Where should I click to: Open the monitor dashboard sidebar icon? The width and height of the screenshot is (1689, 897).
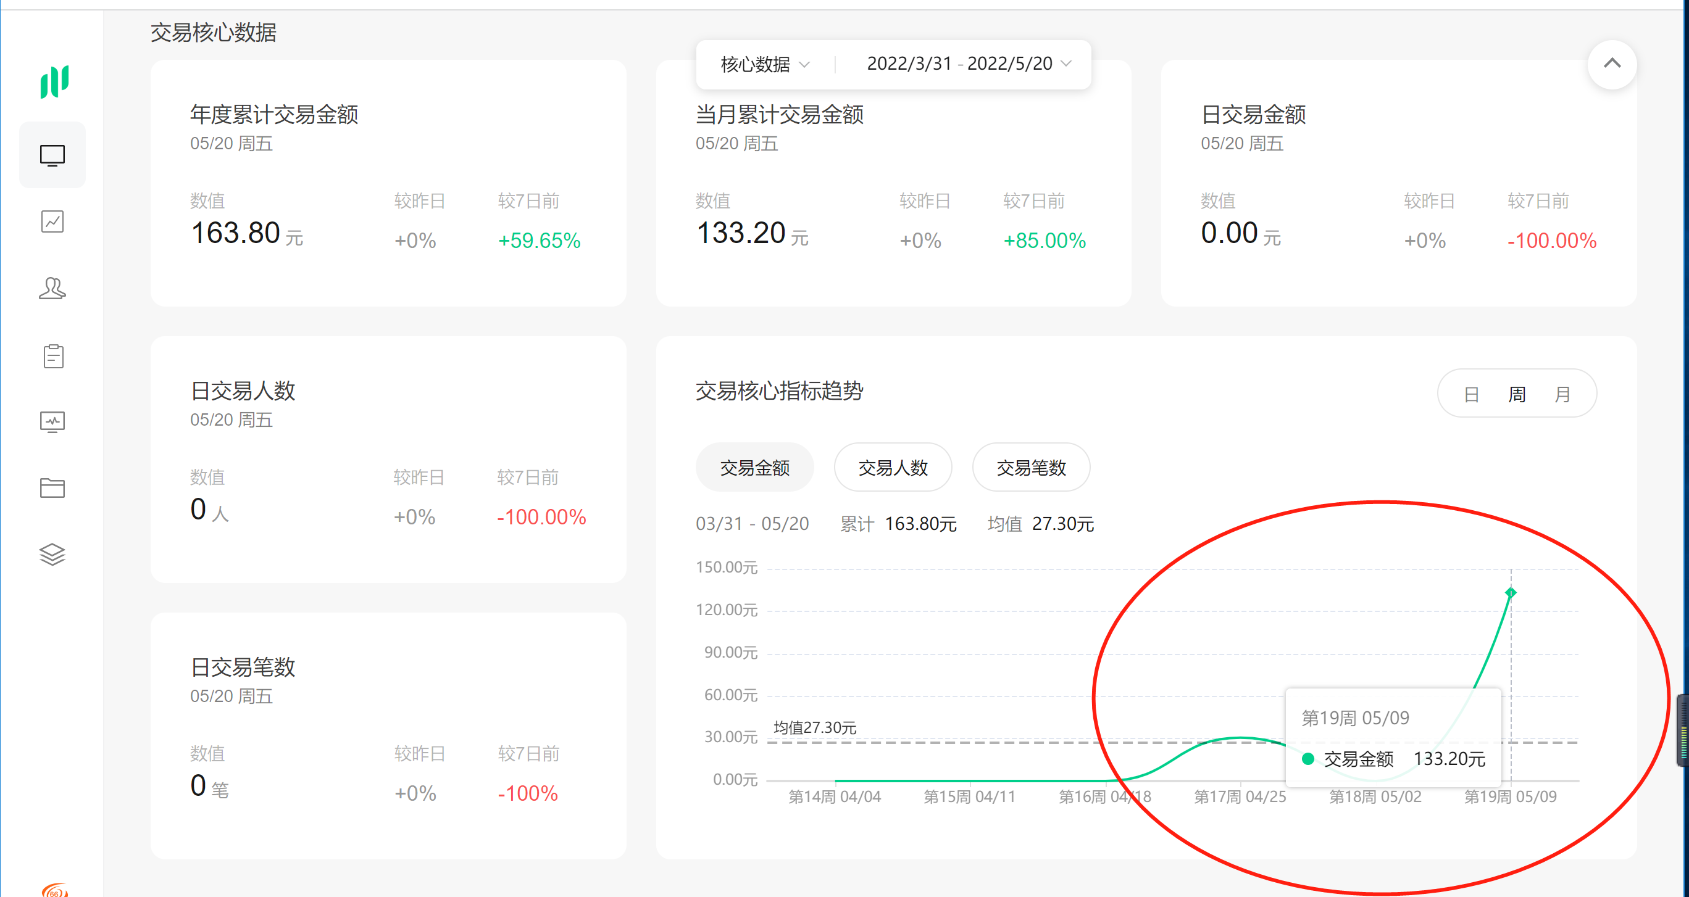point(52,155)
